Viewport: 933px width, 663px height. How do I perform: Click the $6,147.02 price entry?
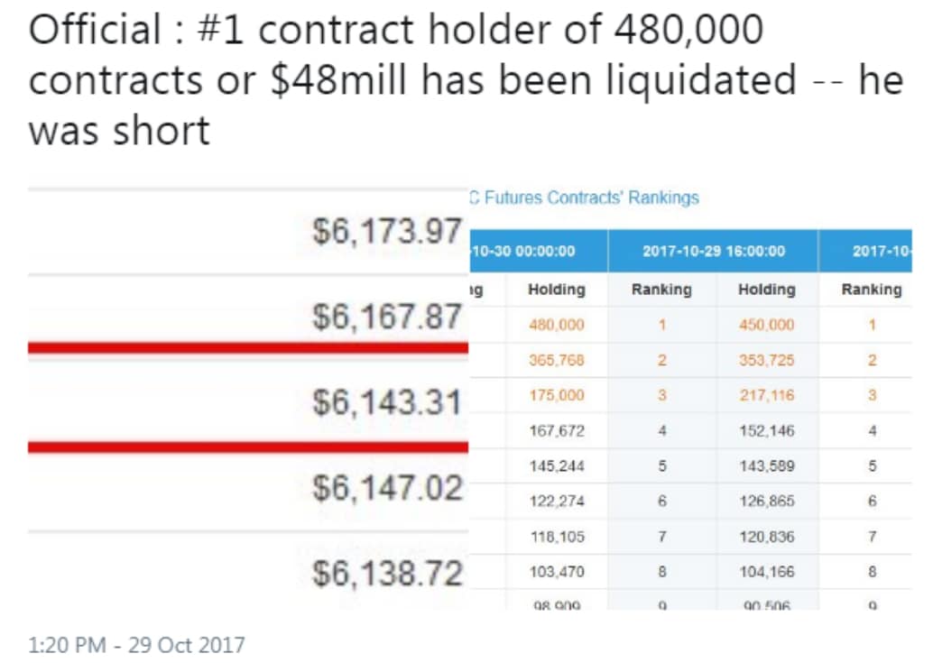coord(387,488)
